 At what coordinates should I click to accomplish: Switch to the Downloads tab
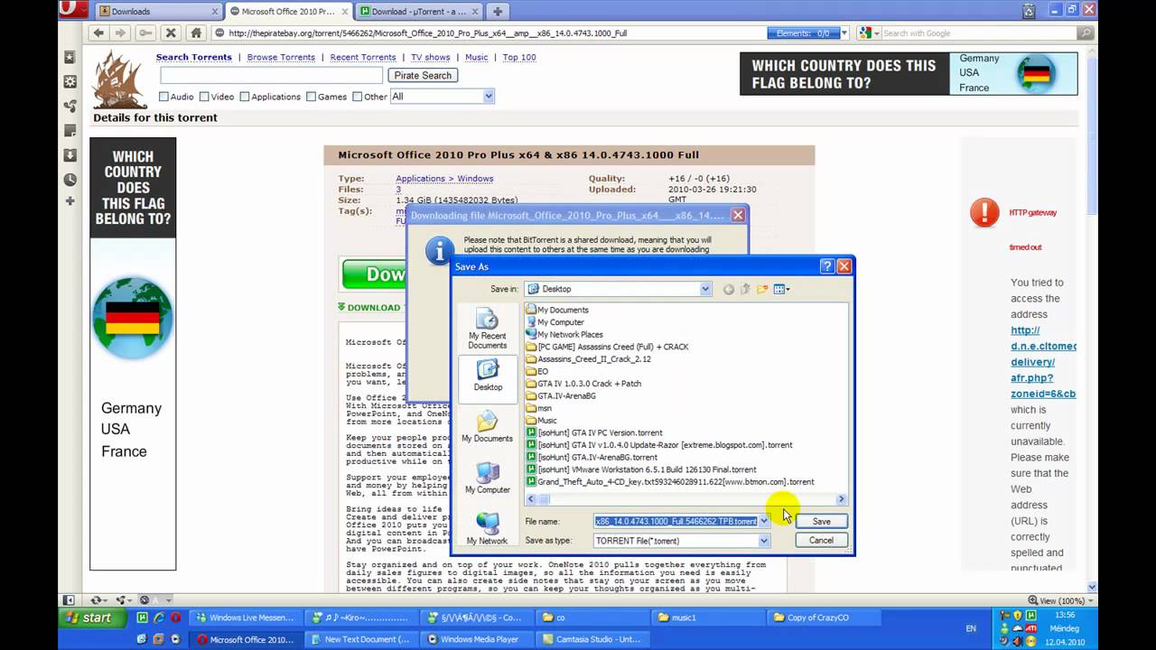(157, 12)
